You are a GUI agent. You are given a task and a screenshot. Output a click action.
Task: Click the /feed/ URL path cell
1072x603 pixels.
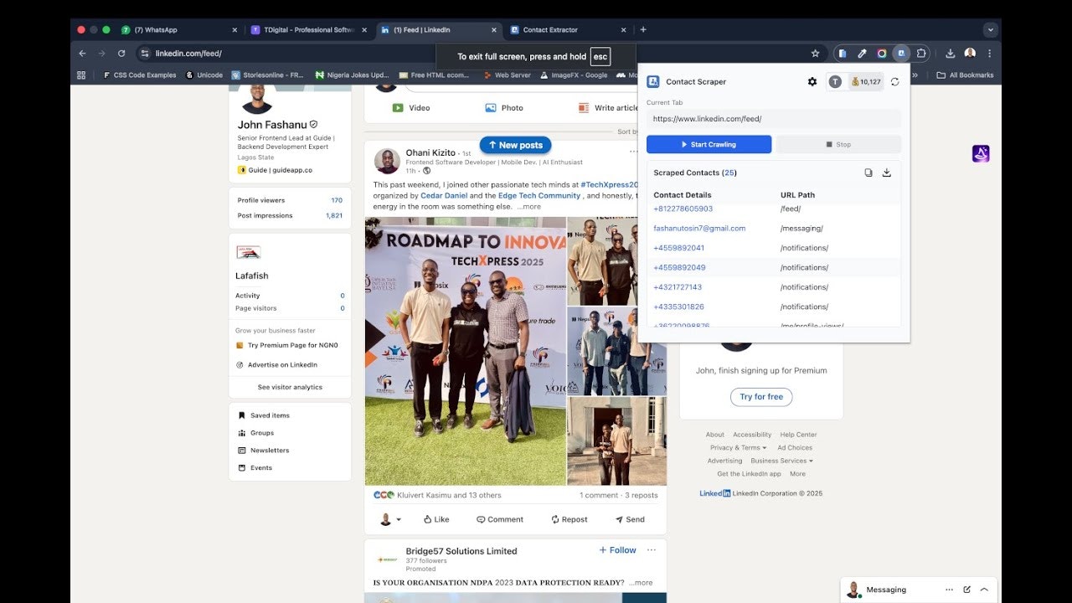pos(791,209)
